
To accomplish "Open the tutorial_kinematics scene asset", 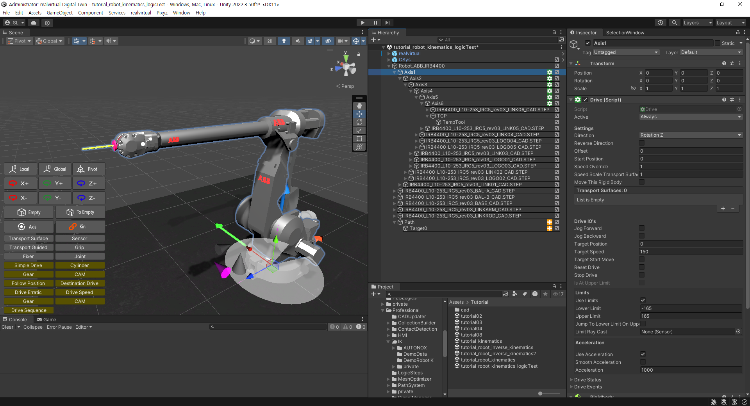I will 481,341.
